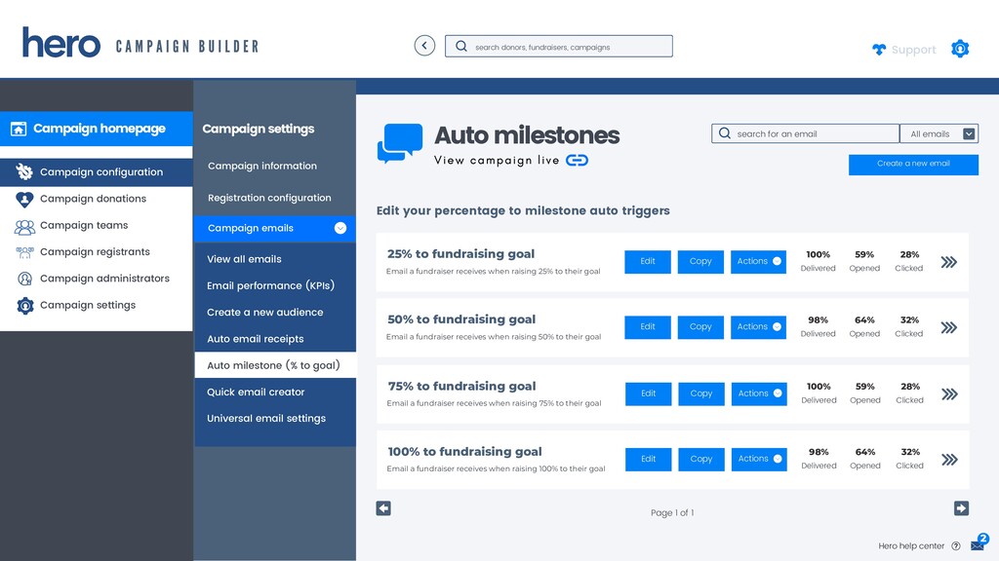The image size is (999, 561).
Task: Click the magnifier icon in the top search bar
Action: (x=461, y=47)
